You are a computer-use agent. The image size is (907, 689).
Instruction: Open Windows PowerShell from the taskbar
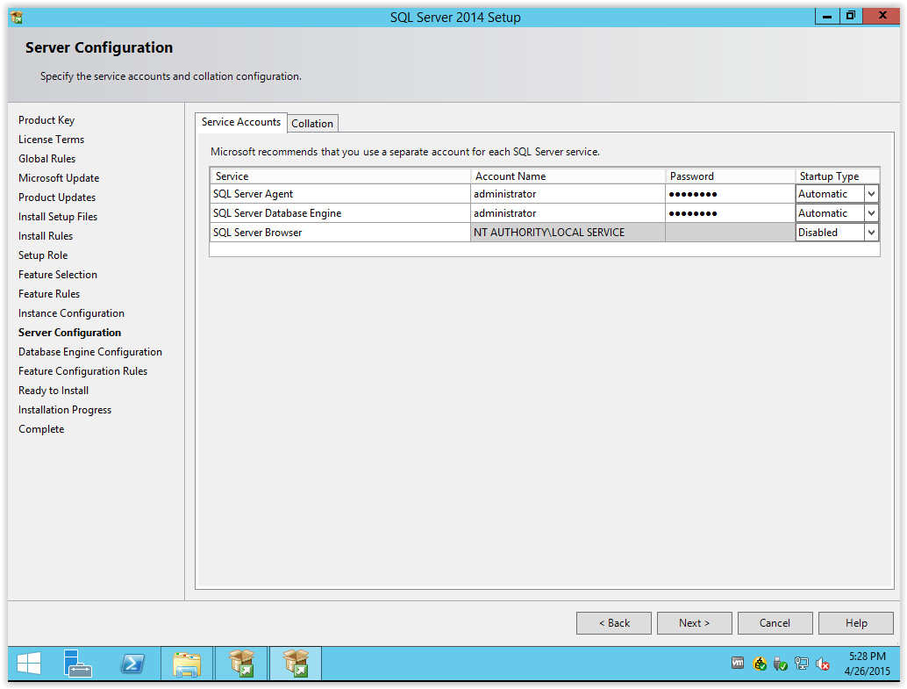[133, 664]
